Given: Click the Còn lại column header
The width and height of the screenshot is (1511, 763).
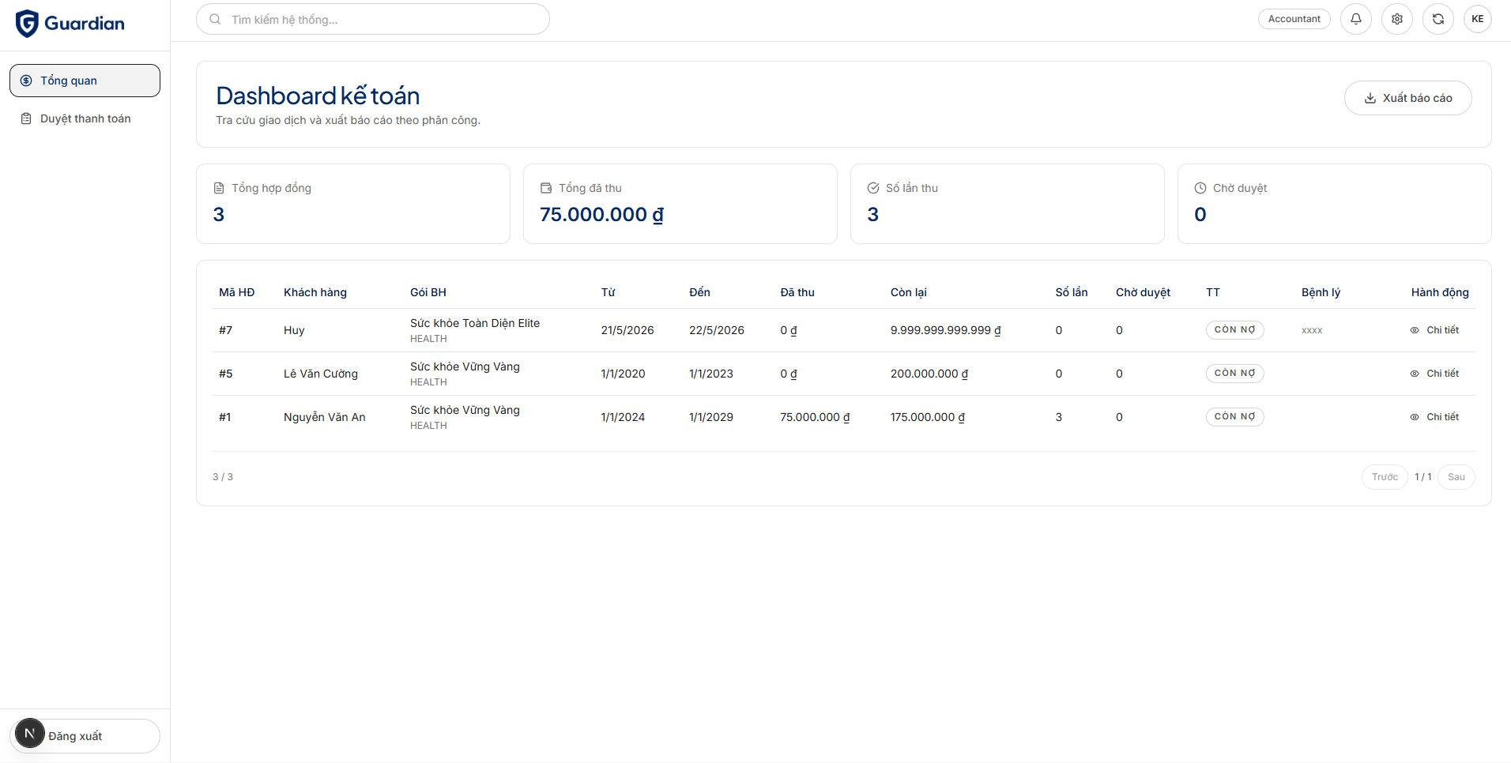Looking at the screenshot, I should [x=909, y=292].
